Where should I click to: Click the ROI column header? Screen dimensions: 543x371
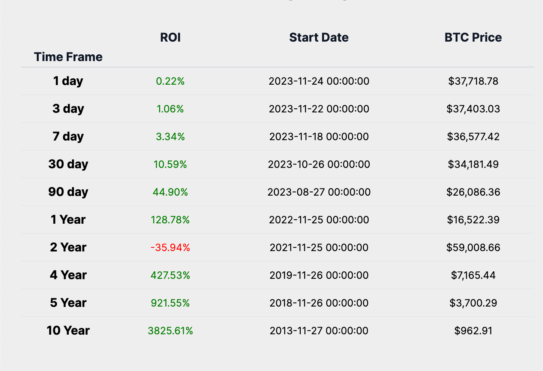tap(170, 37)
